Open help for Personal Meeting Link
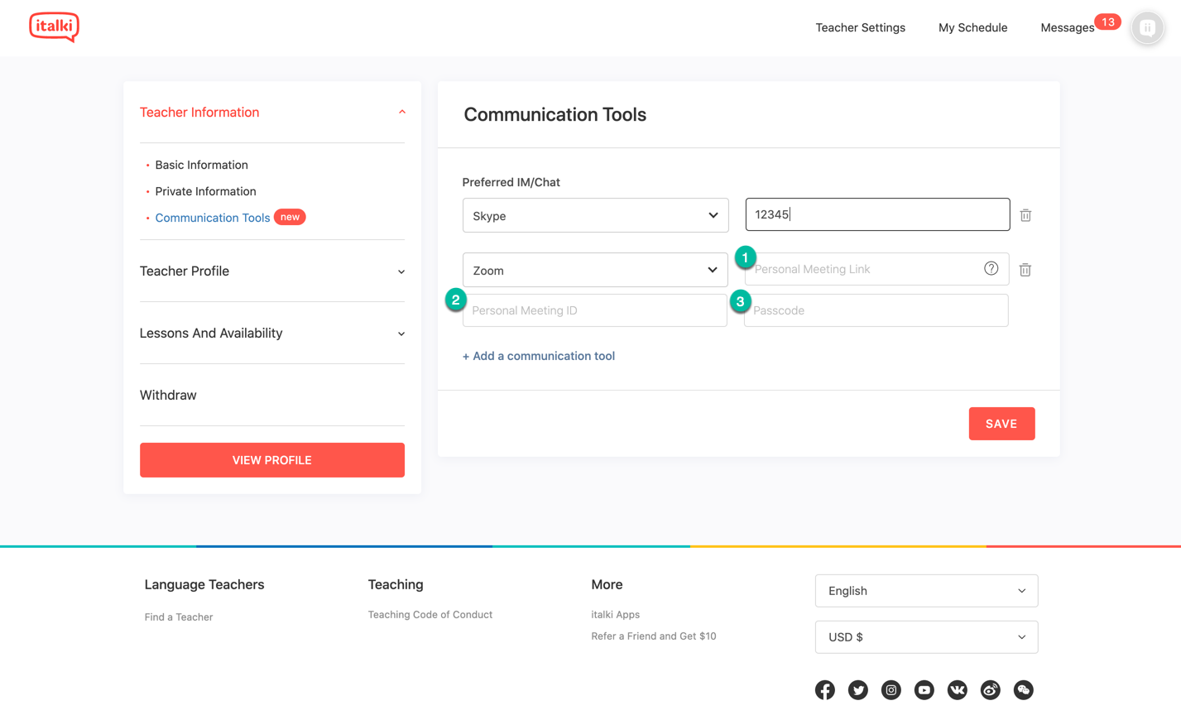 (991, 268)
